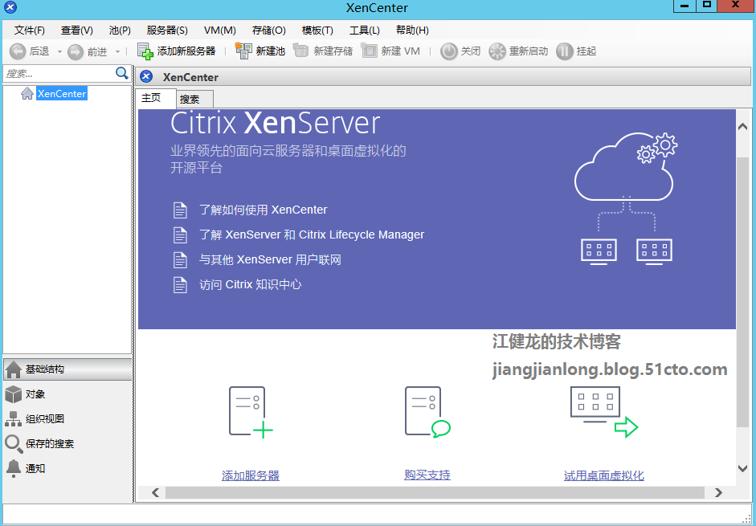Click the Shut Down power icon (关闭)
Image resolution: width=756 pixels, height=526 pixels.
pos(448,51)
